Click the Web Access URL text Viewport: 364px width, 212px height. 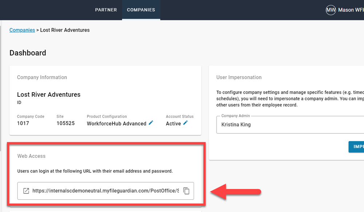106,191
